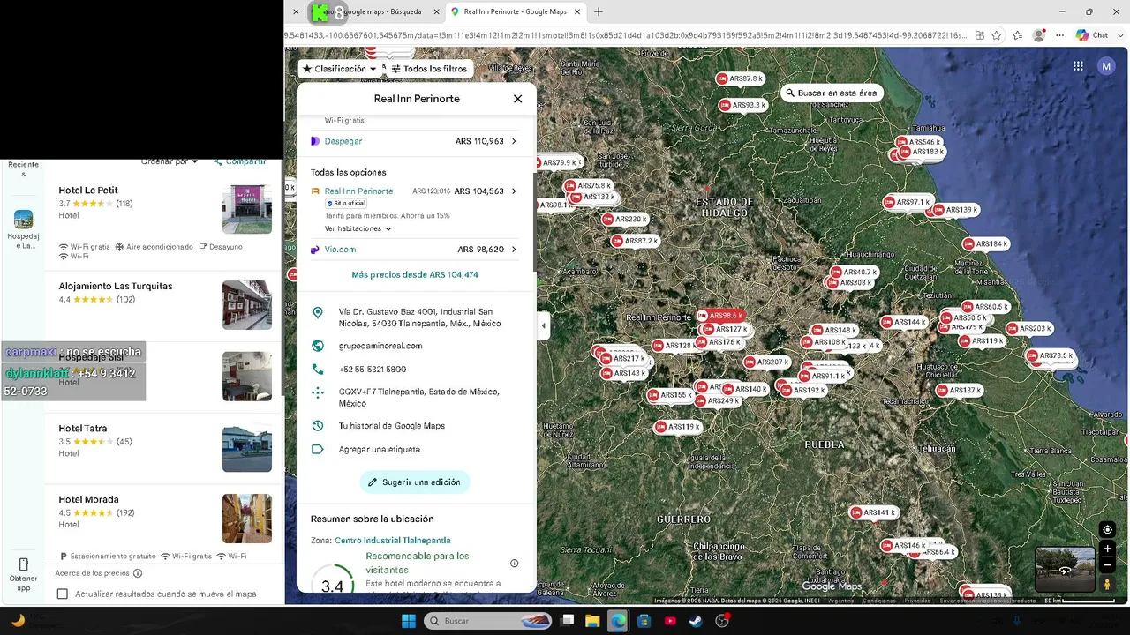Viewport: 1130px width, 635px height.
Task: Click the hotel address pin icon
Action: (x=318, y=313)
